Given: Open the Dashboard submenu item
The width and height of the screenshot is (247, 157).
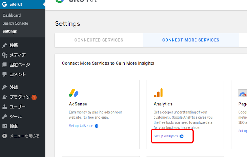Looking at the screenshot, I should click(12, 15).
